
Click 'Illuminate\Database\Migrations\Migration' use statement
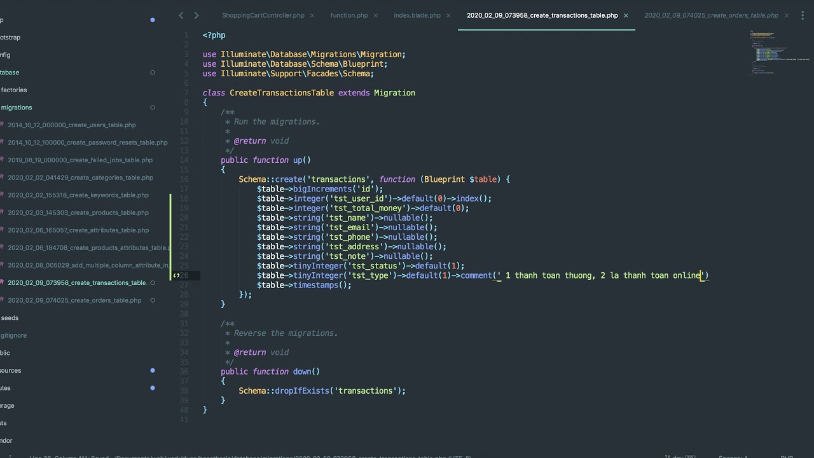tap(311, 55)
